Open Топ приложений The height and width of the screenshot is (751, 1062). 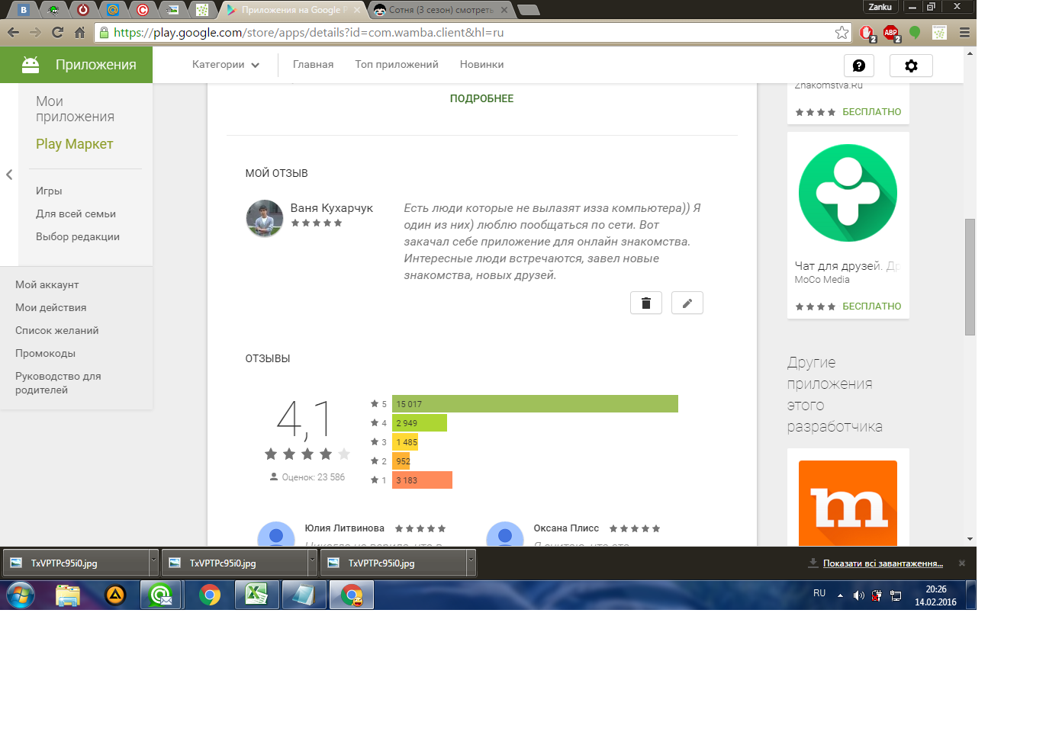pos(397,65)
